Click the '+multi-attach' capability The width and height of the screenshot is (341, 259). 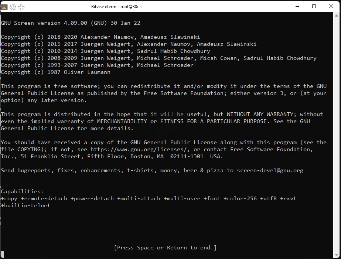(139, 198)
